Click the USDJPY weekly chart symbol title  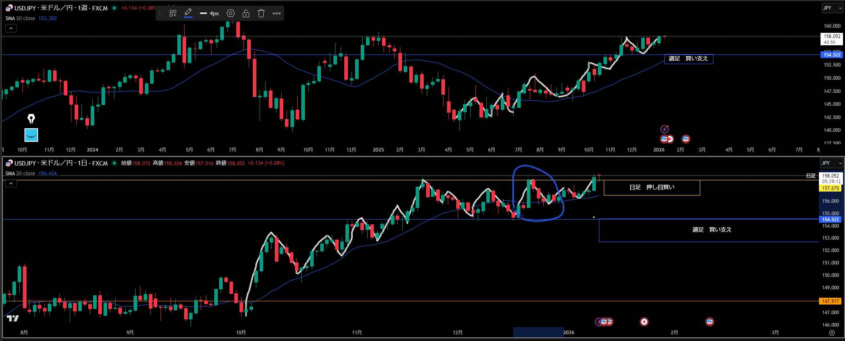(60, 8)
